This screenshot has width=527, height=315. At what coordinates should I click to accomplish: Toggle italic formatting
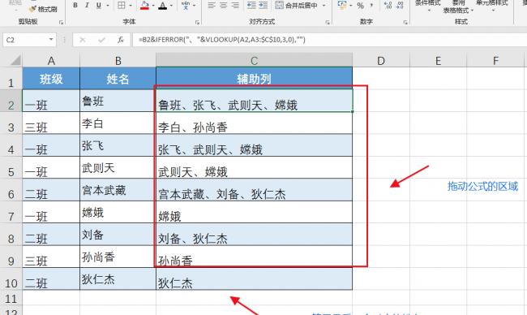[x=87, y=6]
